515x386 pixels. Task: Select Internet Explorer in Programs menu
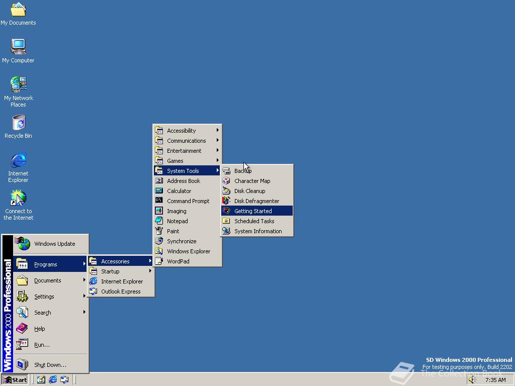(x=121, y=281)
